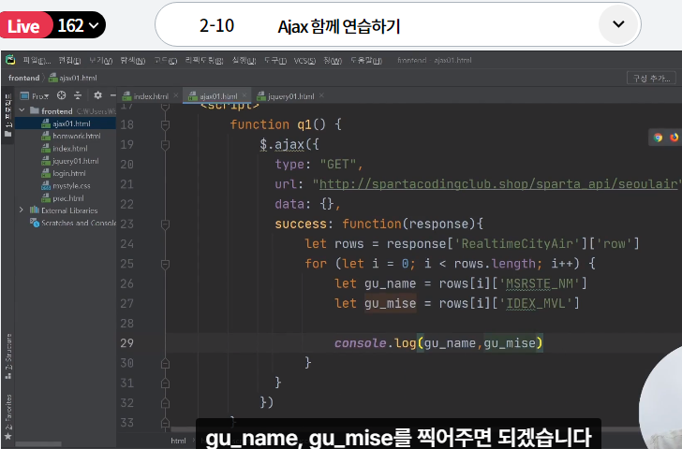682x449 pixels.
Task: Open the 파일 (File) menu
Action: point(37,61)
